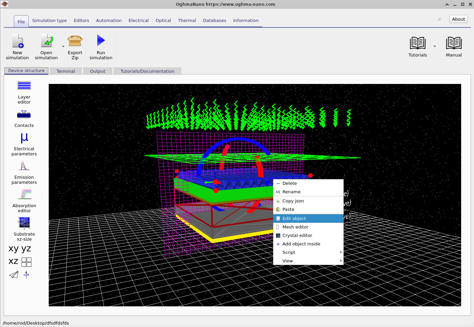Expand the Tutorials dropdown arrow

tap(435, 46)
